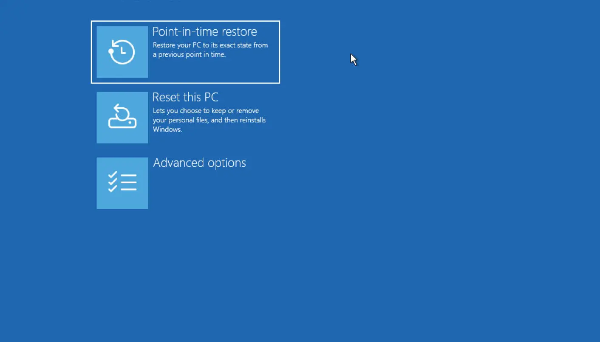The height and width of the screenshot is (342, 600).
Task: Click the check marks list glyph
Action: click(122, 182)
